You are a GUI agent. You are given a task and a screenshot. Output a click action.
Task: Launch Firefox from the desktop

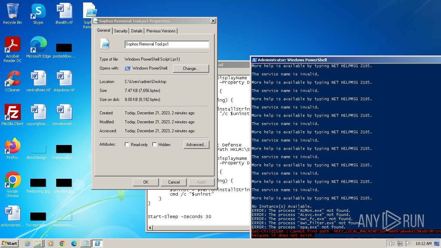coord(12,149)
